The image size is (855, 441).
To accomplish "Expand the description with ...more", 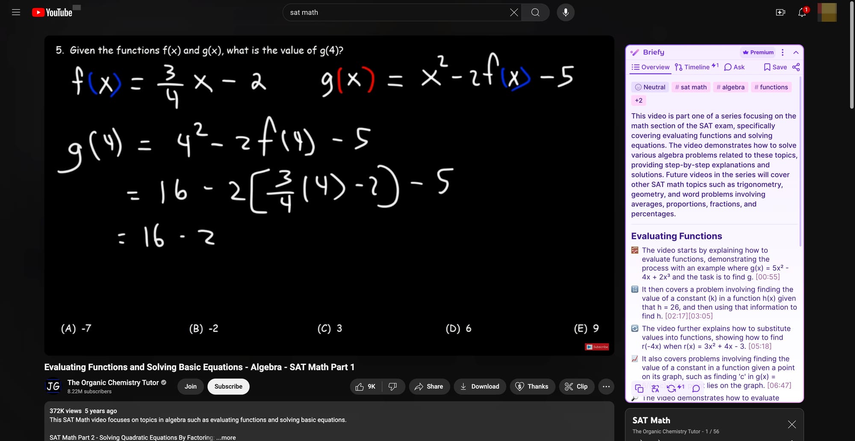I will click(x=226, y=438).
